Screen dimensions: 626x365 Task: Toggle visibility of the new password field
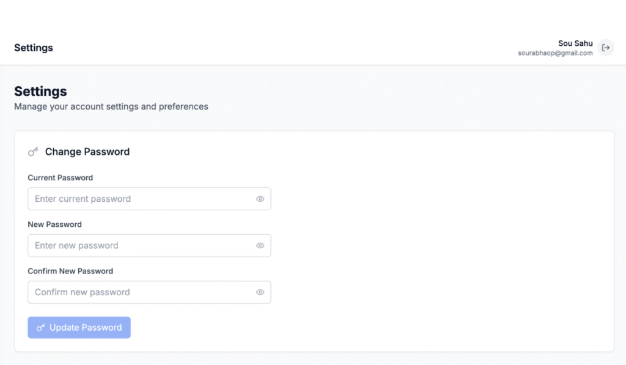coord(260,246)
